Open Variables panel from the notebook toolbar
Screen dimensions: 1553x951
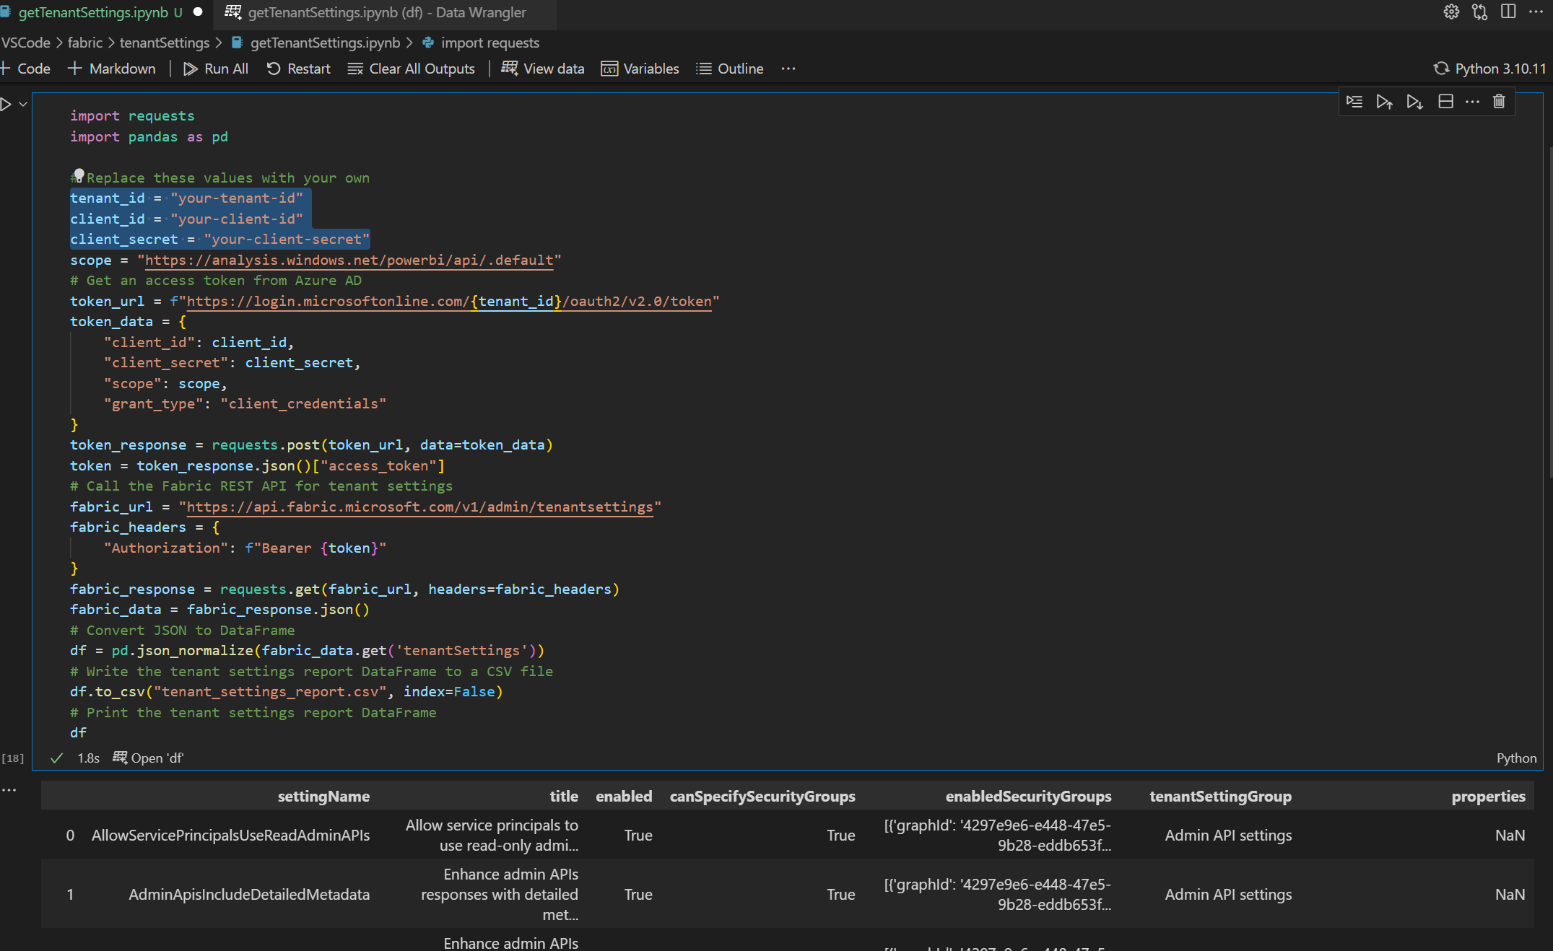tap(640, 69)
